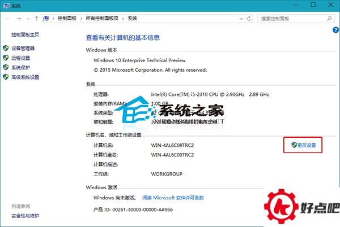The image size is (340, 227).
Task: Select the computer name WIN-4AL6C09TRC2 value
Action: point(172,145)
